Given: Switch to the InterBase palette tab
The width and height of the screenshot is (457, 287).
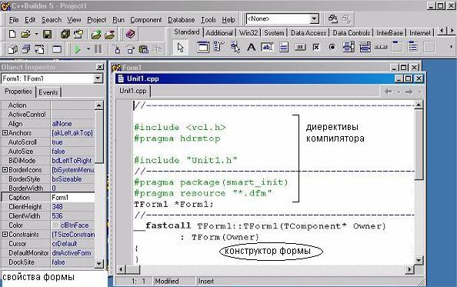Looking at the screenshot, I should (389, 33).
